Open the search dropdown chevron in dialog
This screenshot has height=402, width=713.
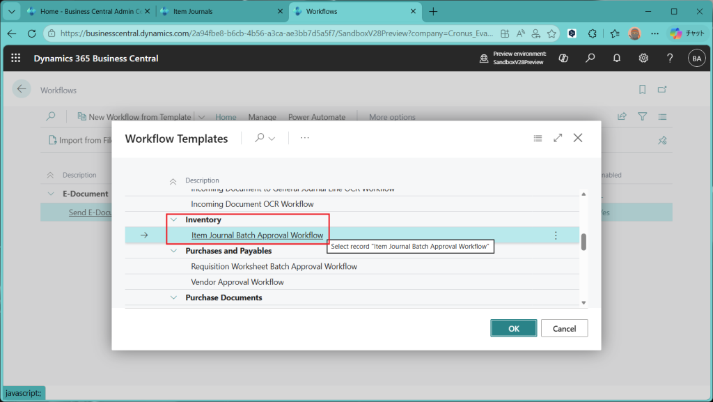tap(272, 139)
